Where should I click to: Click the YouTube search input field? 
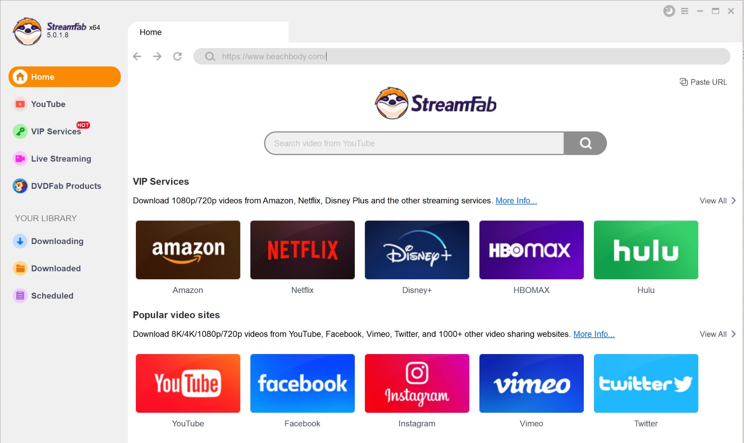pyautogui.click(x=415, y=143)
